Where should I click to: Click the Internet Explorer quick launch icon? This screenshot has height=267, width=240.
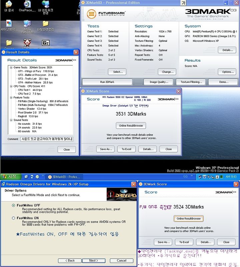[x=26, y=177]
